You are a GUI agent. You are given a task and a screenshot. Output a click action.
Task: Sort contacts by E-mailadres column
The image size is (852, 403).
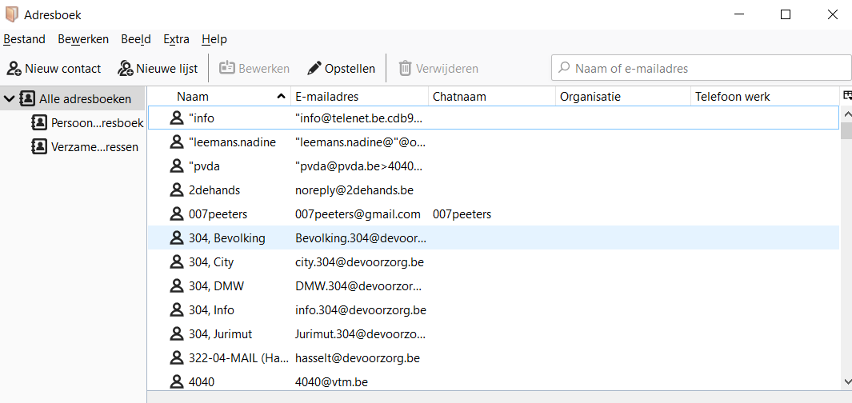pyautogui.click(x=358, y=97)
